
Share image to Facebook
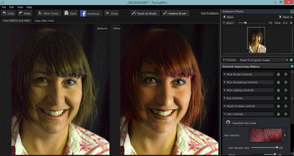click(91, 13)
